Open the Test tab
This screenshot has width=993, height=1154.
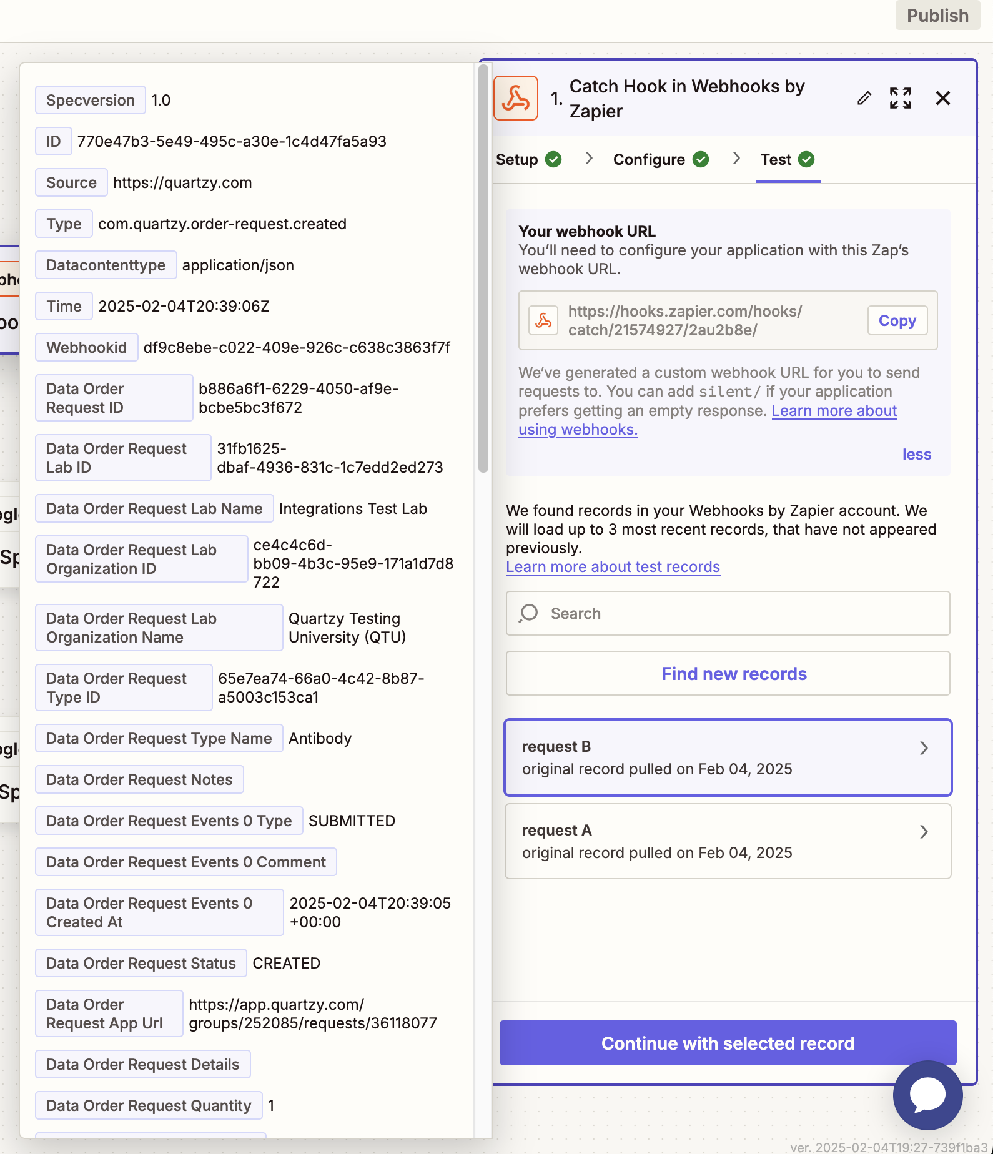click(x=788, y=159)
